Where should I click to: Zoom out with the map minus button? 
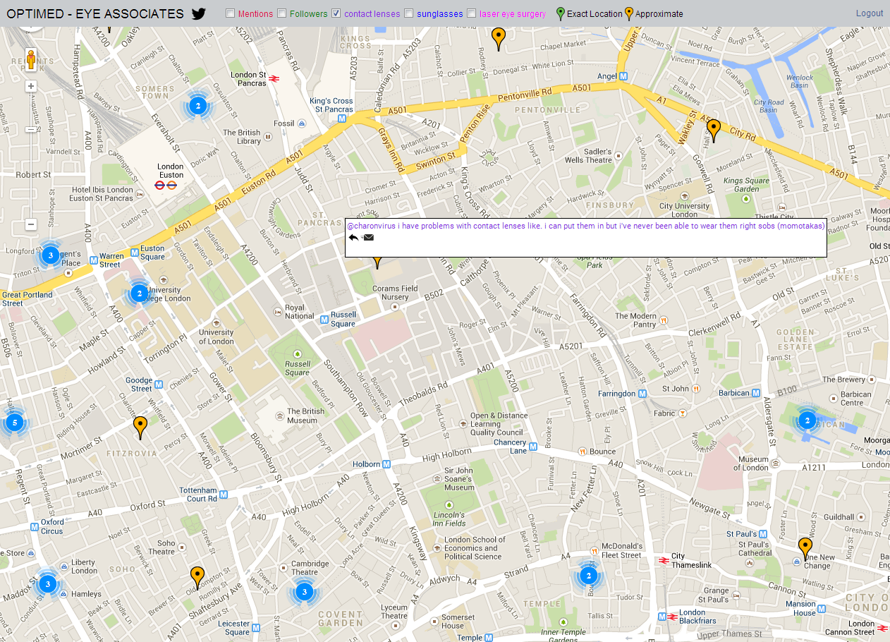[x=31, y=224]
